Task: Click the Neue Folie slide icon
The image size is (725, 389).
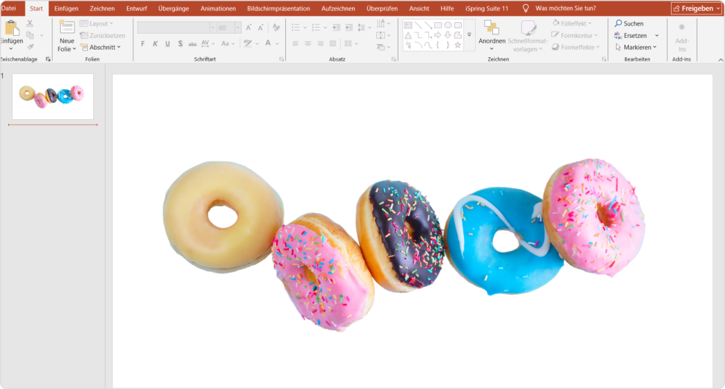Action: point(66,27)
